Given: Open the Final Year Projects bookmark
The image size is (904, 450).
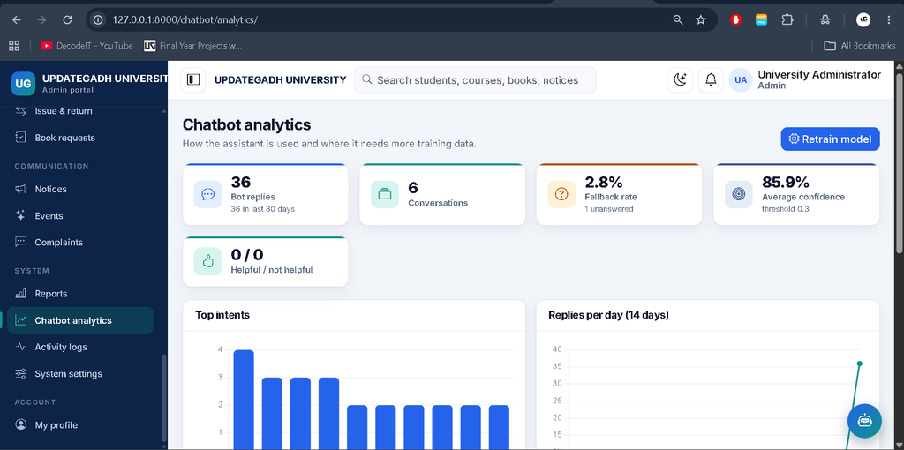Looking at the screenshot, I should [193, 46].
